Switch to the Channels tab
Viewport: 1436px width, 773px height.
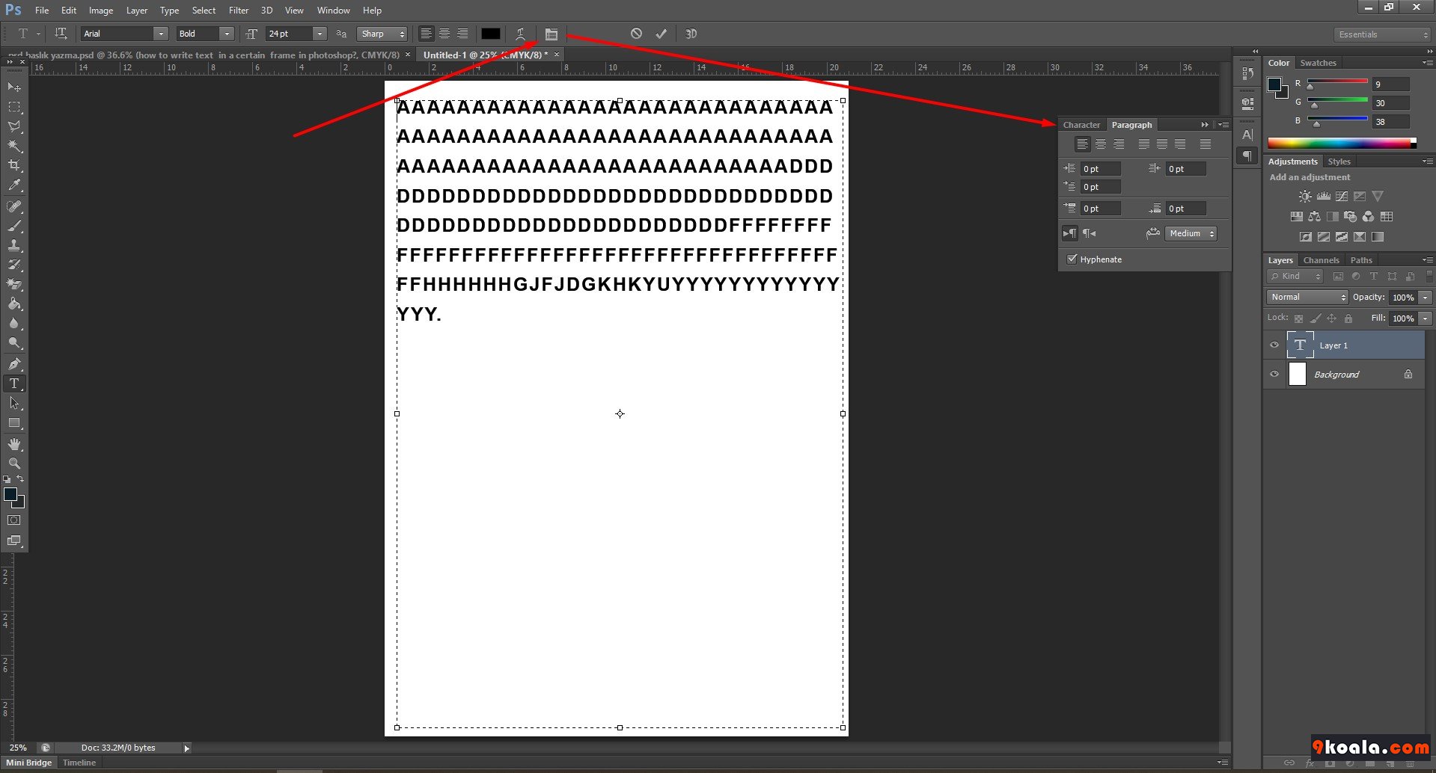(x=1321, y=260)
